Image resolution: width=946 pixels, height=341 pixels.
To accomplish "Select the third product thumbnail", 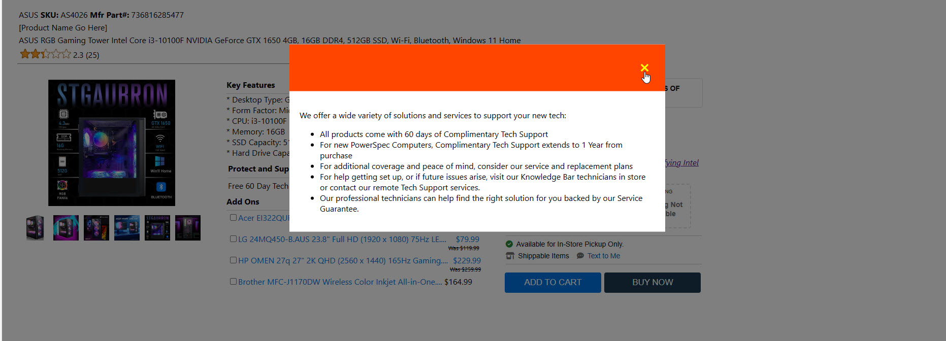I will [96, 228].
